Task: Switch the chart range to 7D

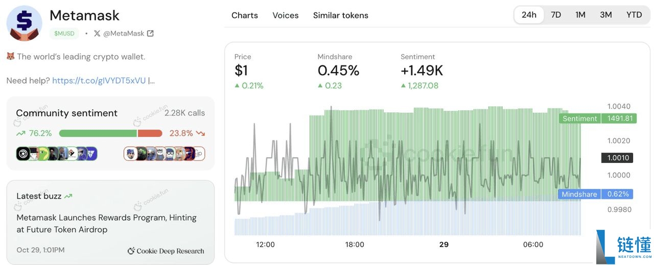Action: (x=556, y=15)
